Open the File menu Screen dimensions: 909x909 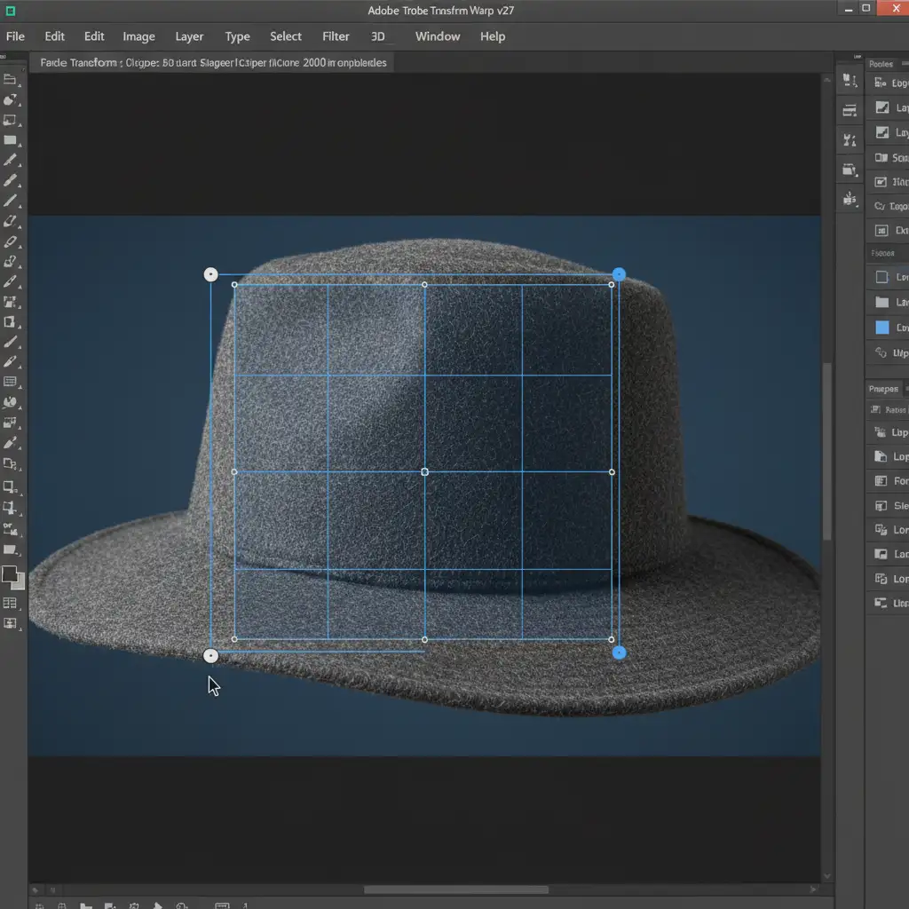[15, 36]
